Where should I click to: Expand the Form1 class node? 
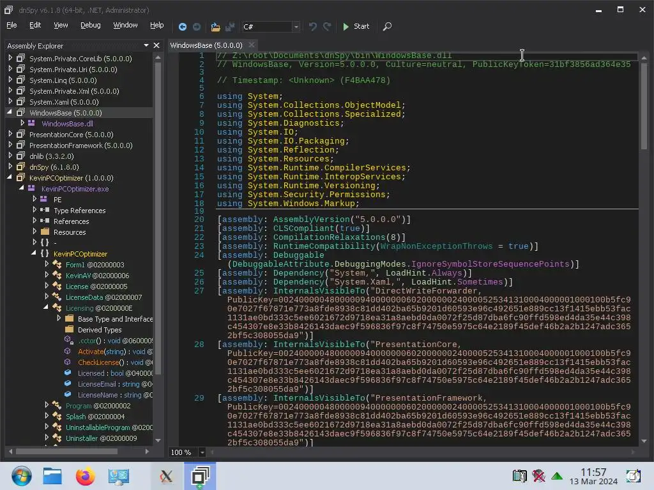[47, 264]
